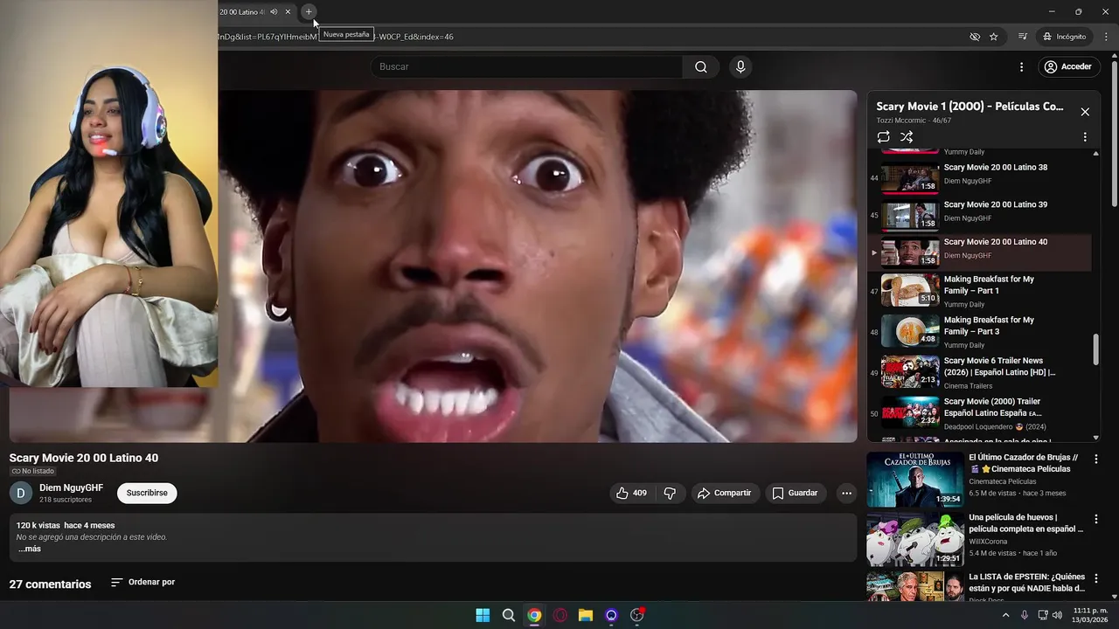The image size is (1119, 629).
Task: Open options for El Último Cazador de Brujas
Action: coord(1095,460)
